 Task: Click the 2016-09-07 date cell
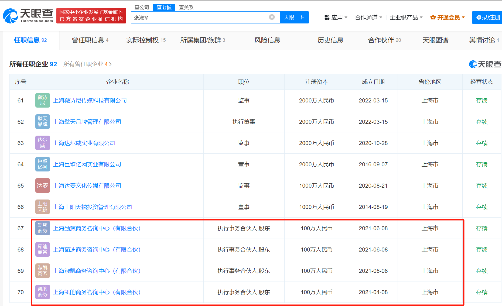(x=373, y=164)
